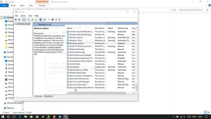Select Network in Explorer navigation pane
Screen dimensions: 211x119
point(9,108)
